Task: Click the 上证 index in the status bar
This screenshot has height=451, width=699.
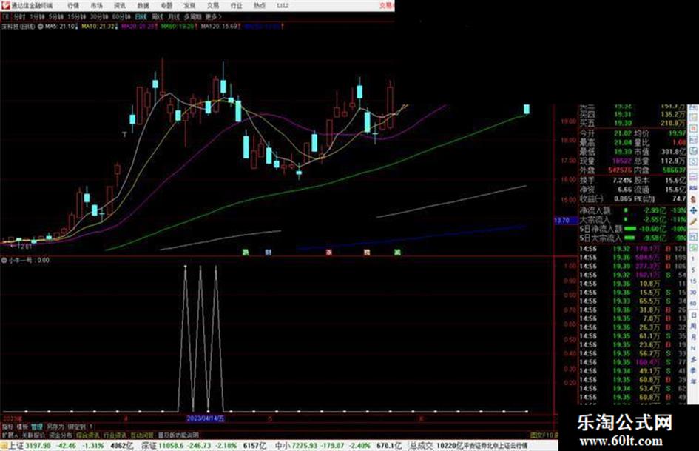Action: click(16, 446)
